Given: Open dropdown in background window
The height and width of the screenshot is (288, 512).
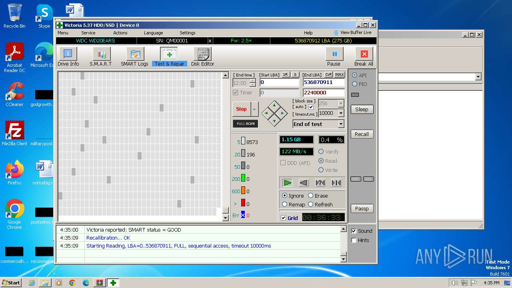Looking at the screenshot, I should (478, 77).
